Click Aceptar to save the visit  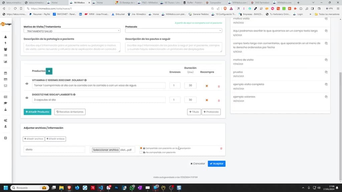click(x=216, y=164)
